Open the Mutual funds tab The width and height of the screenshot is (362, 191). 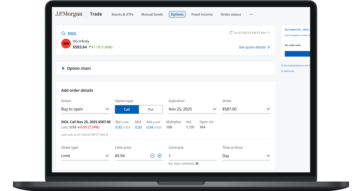pos(152,14)
